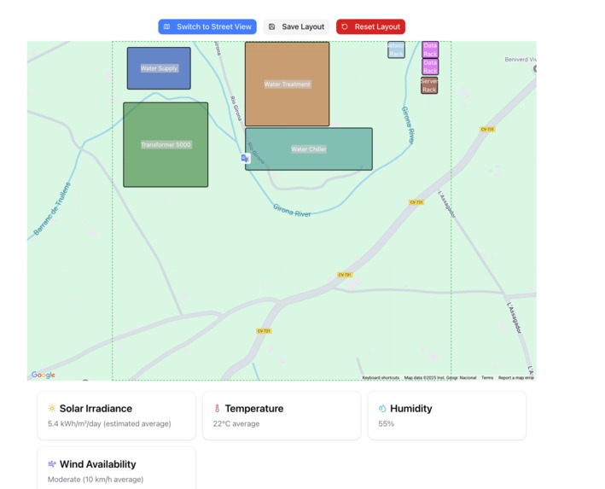The height and width of the screenshot is (489, 605).
Task: Click the Humidity droplet icon
Action: (382, 408)
